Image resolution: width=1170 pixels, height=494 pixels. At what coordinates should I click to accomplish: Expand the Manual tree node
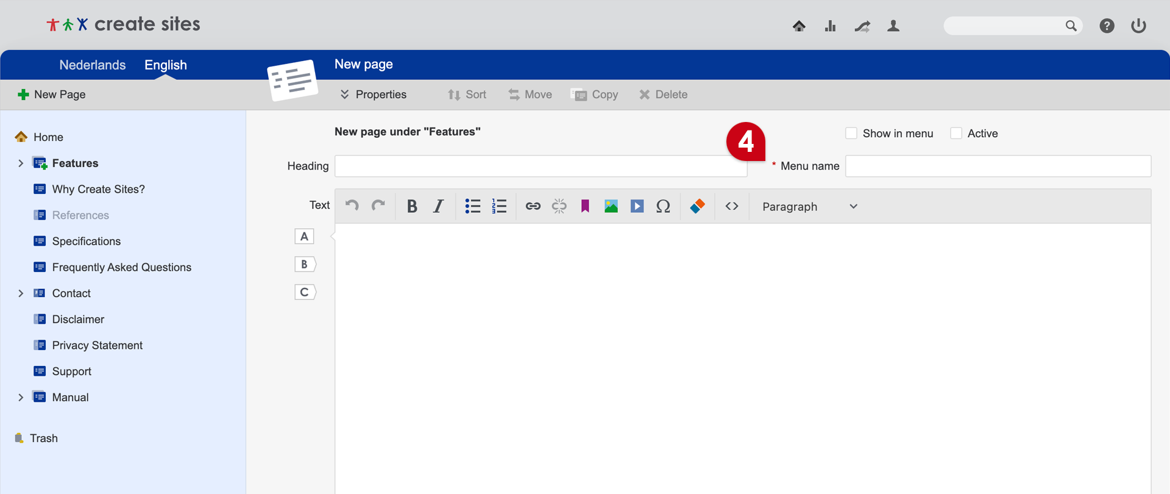[21, 398]
